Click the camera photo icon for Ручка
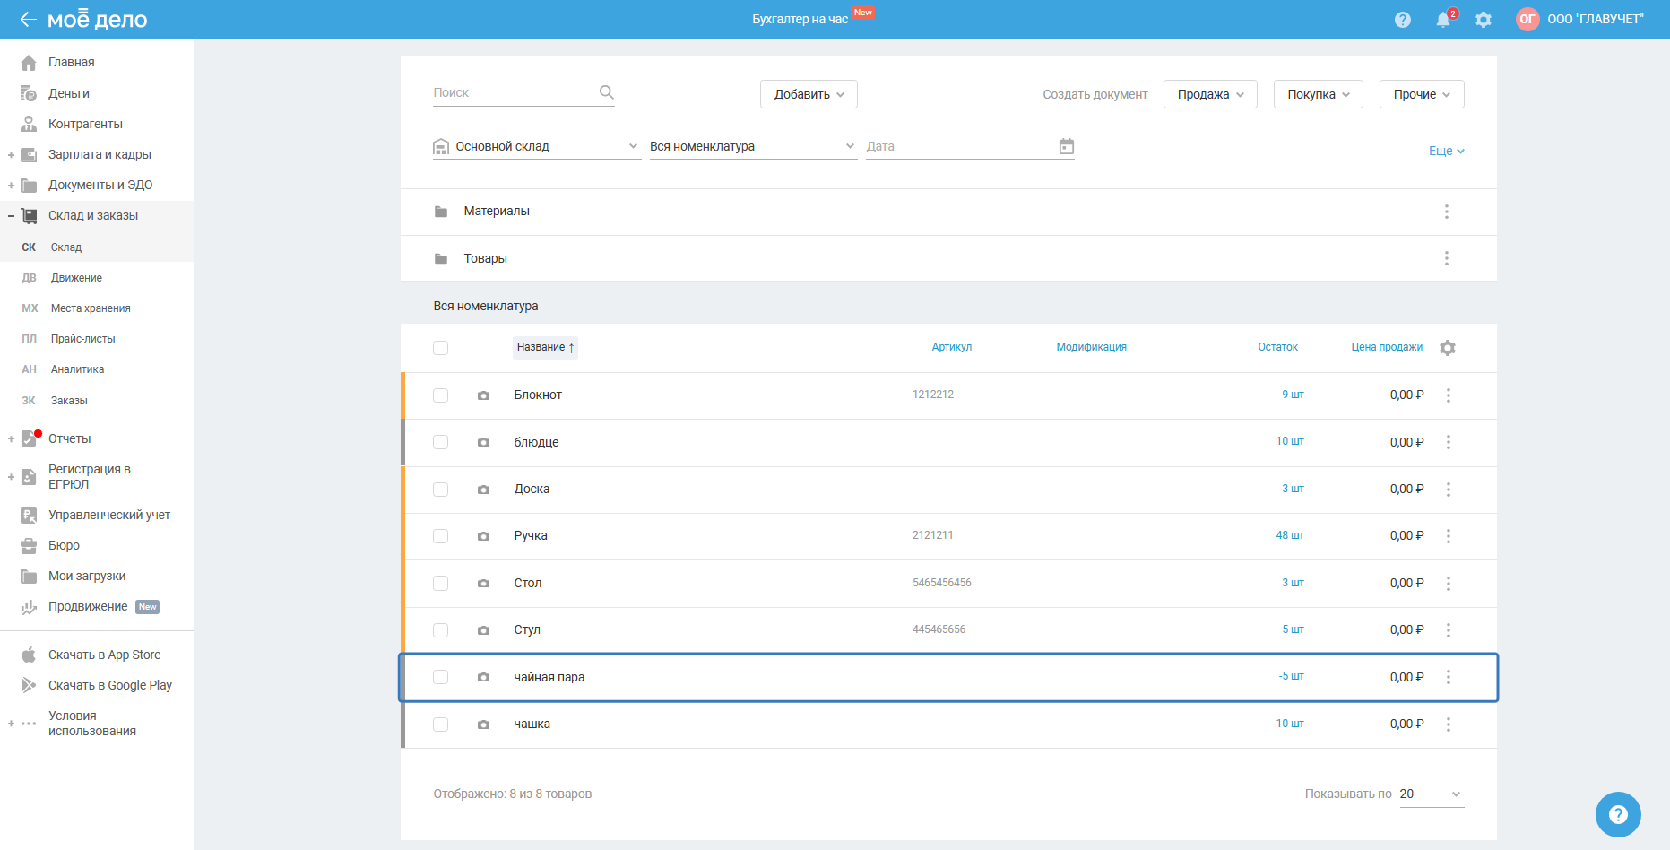 [x=484, y=536]
